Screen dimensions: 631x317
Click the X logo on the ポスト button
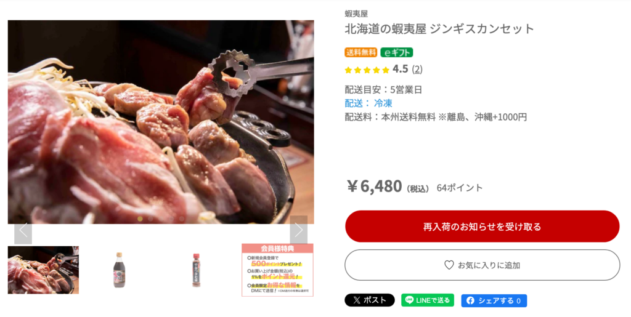tap(357, 300)
